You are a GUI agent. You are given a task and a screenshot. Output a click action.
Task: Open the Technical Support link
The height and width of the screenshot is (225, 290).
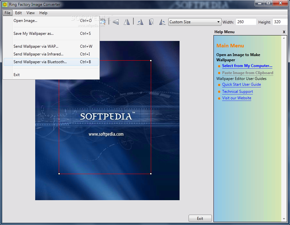point(237,92)
